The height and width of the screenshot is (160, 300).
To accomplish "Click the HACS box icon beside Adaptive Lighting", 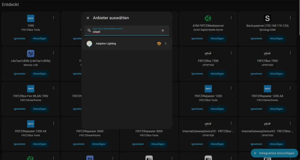I will (x=159, y=44).
